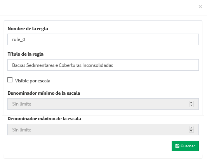Click the green Guardar button

(185, 146)
